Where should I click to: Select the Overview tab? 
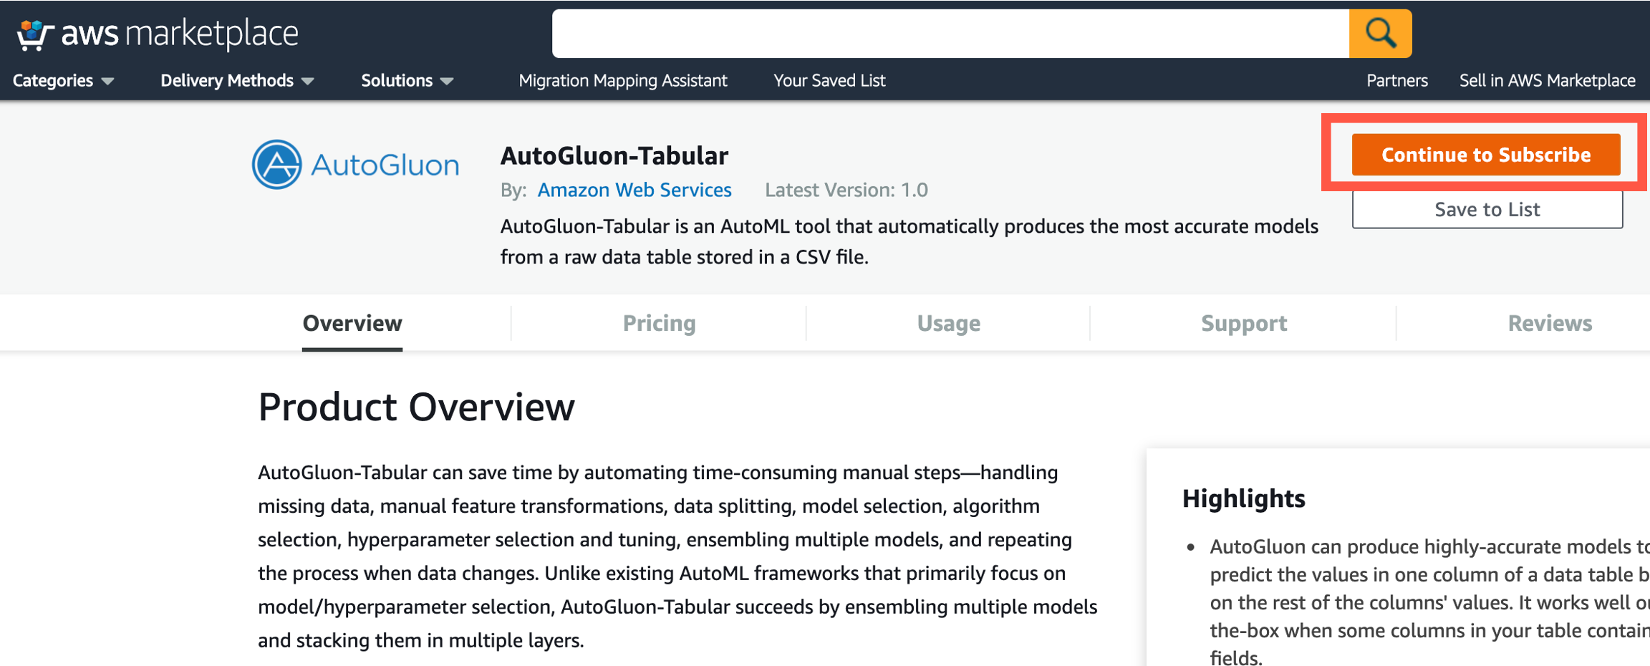coord(352,323)
